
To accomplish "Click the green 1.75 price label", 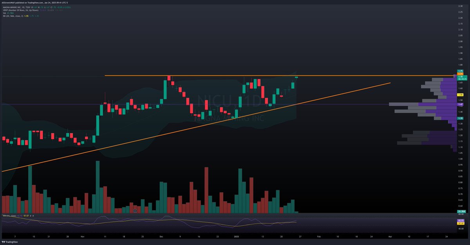I will click(461, 71).
